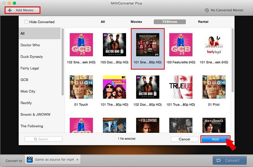Toggle the Hide Converted checkbox

26,22
